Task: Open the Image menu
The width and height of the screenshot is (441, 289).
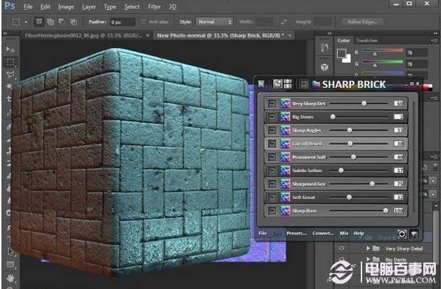Action: [x=66, y=7]
